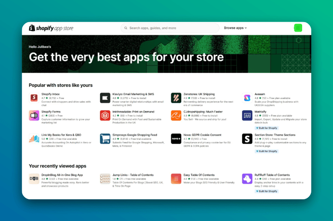Open Shopify Forms title link
This screenshot has height=221, width=333.
[51, 112]
